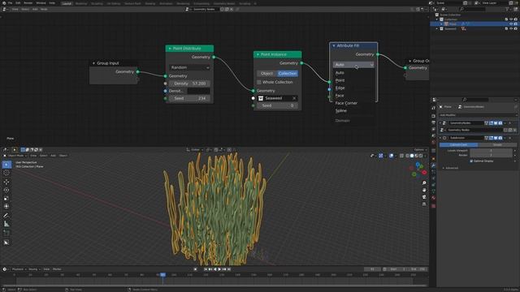Open the Object Mode dropdown in viewport
The image size is (520, 292).
(x=15, y=156)
